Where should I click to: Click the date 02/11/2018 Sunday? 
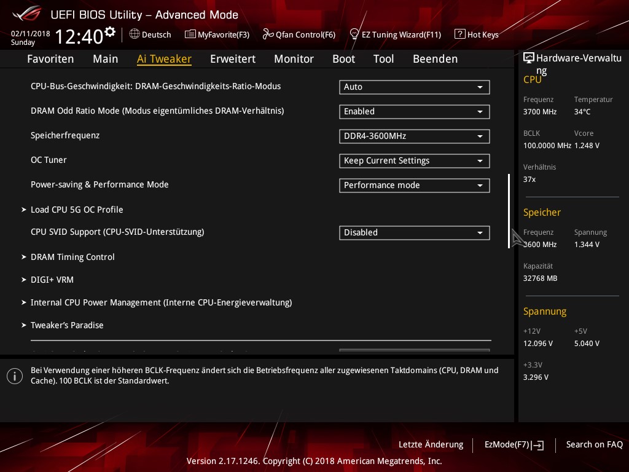click(30, 37)
